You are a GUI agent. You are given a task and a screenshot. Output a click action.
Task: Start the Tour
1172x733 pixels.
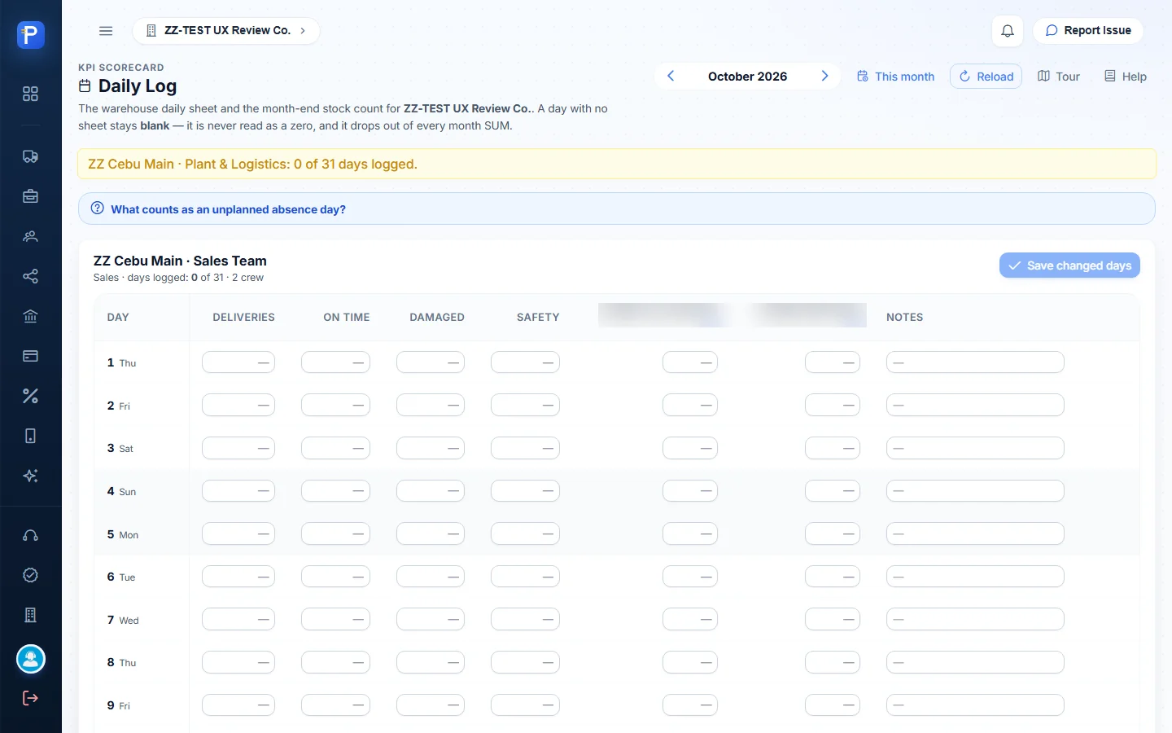(x=1058, y=77)
